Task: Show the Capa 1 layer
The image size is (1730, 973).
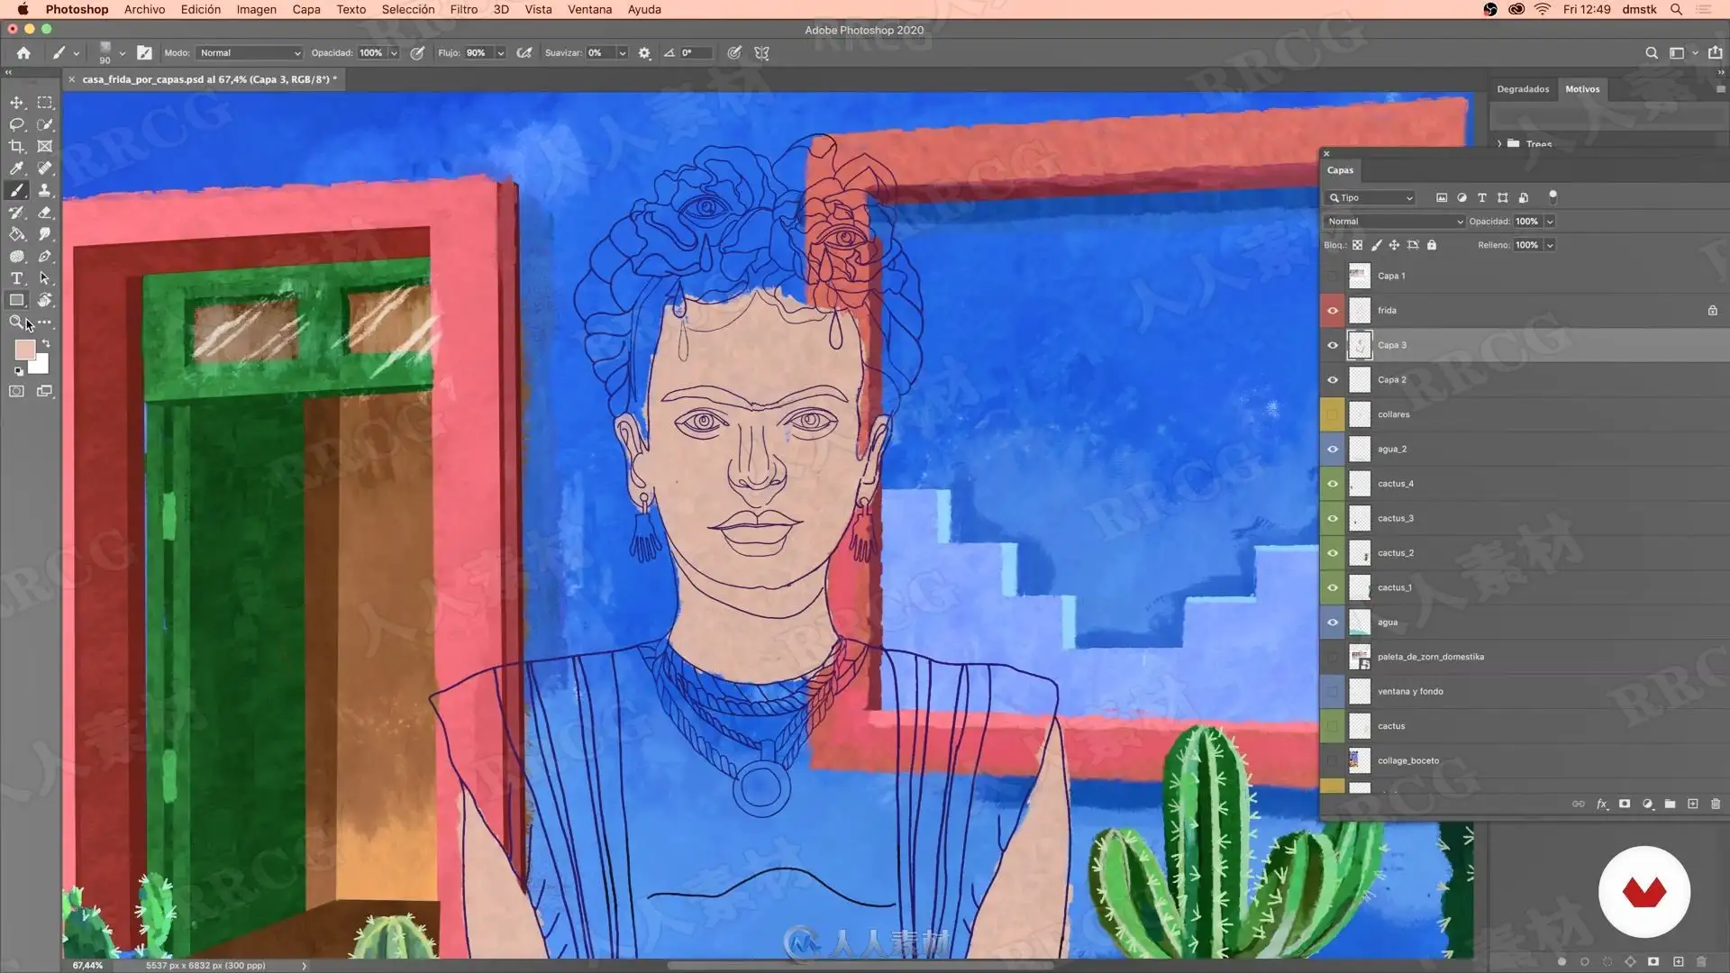Action: [x=1333, y=276]
